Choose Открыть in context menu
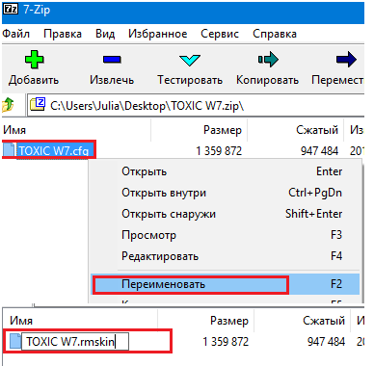 (225, 171)
